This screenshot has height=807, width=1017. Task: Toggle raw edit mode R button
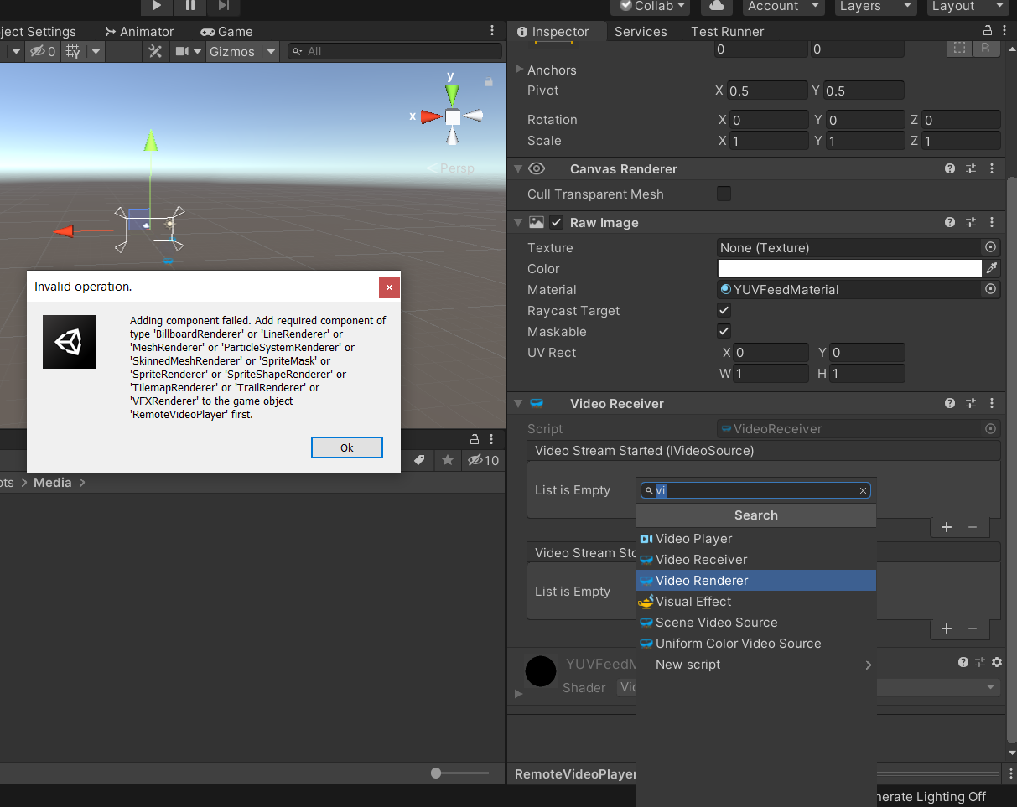point(985,48)
